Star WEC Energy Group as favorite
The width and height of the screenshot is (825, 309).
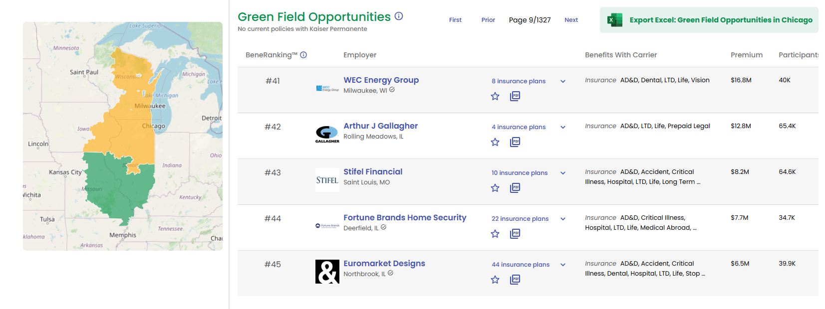495,96
